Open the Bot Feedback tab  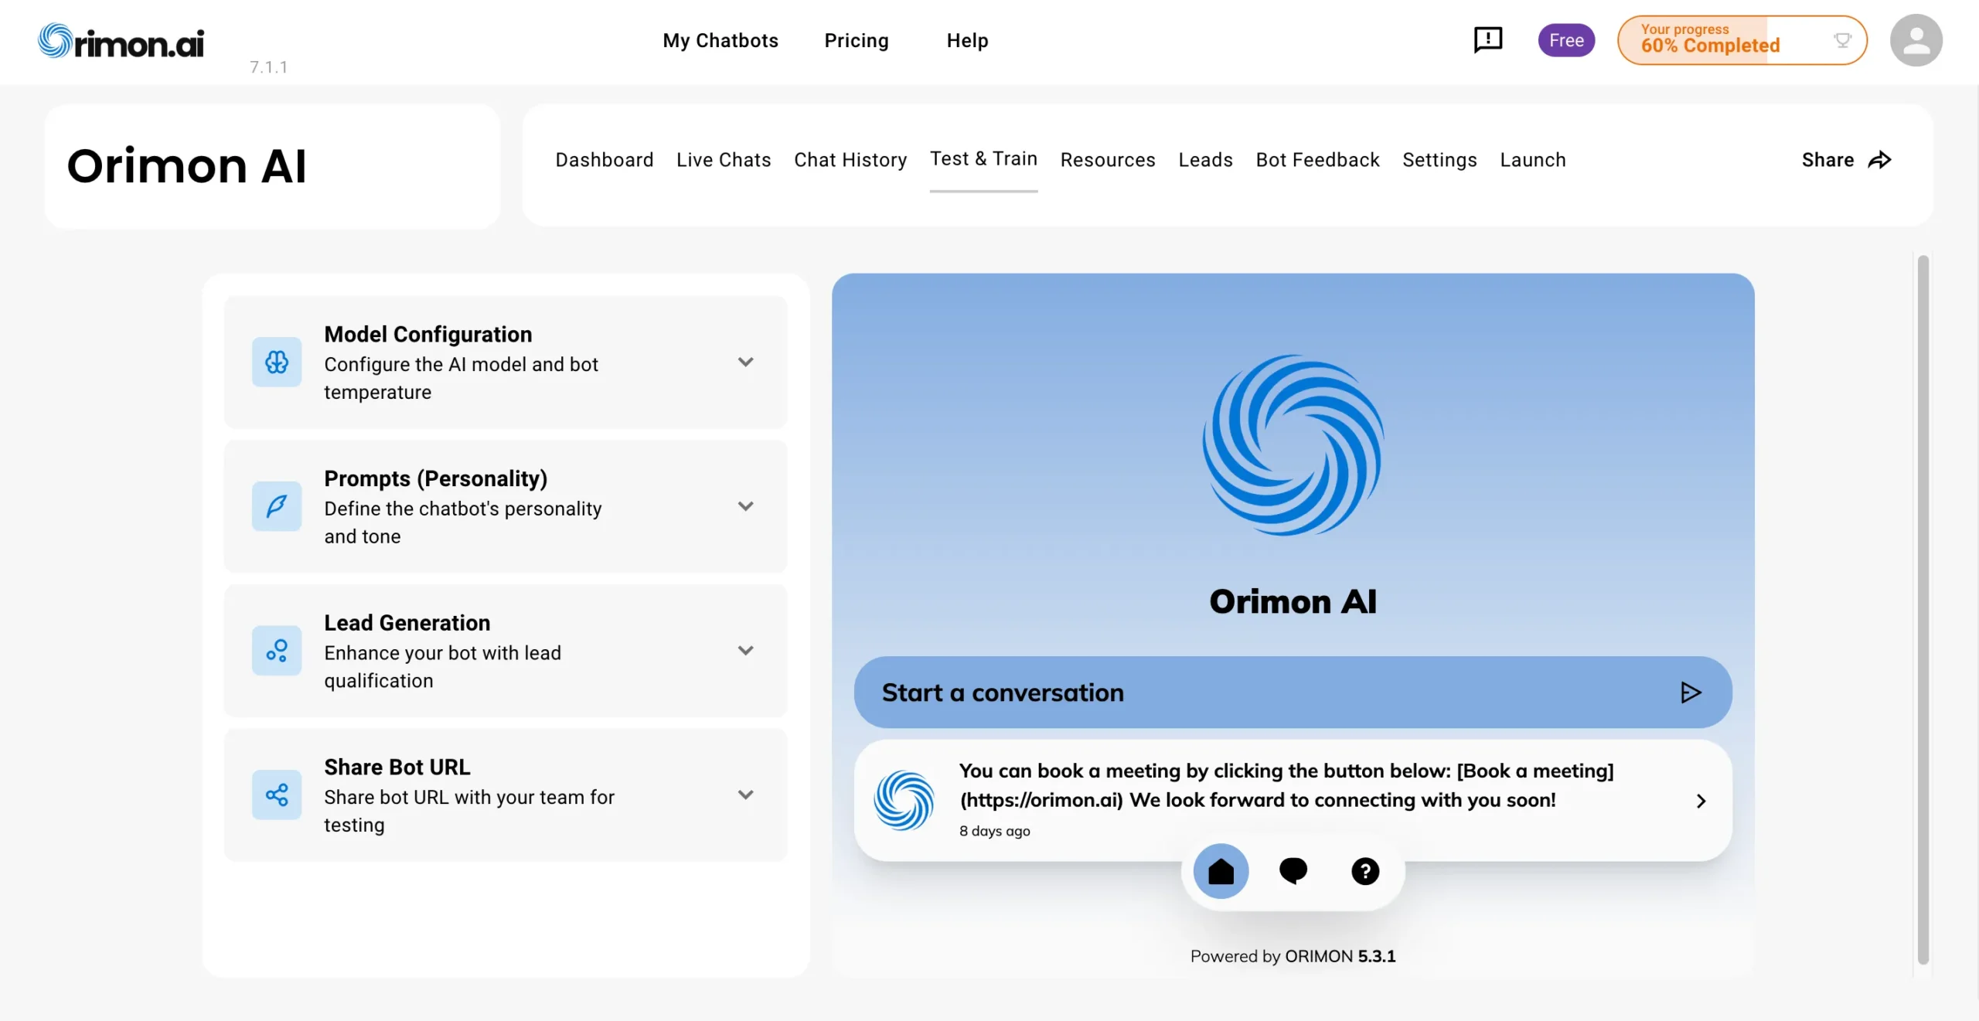pyautogui.click(x=1317, y=159)
